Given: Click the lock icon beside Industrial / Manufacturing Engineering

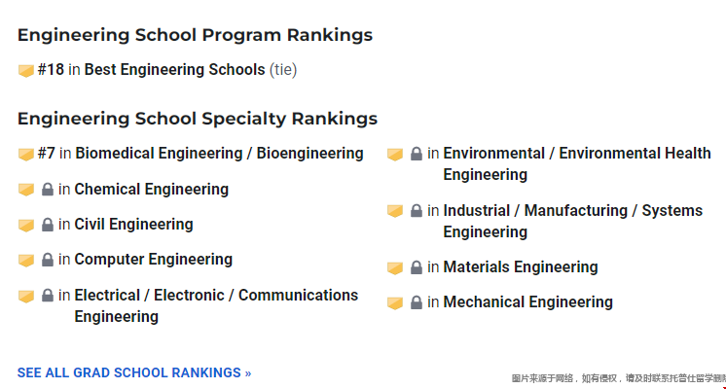Looking at the screenshot, I should click(417, 211).
